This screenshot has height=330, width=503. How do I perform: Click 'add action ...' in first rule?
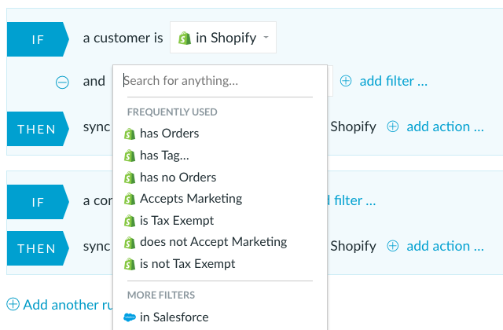tap(446, 126)
